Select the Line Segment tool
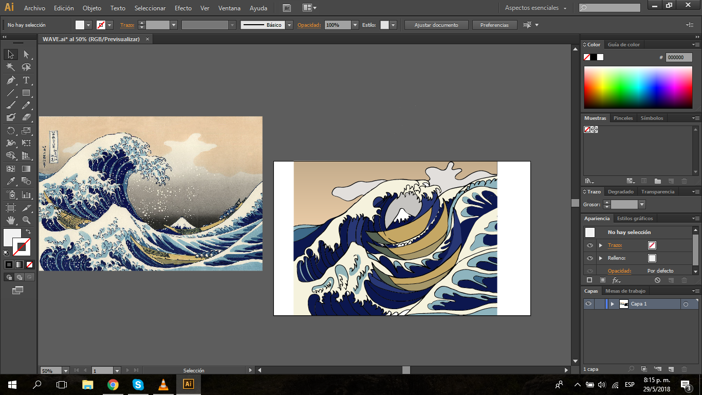 [11, 93]
